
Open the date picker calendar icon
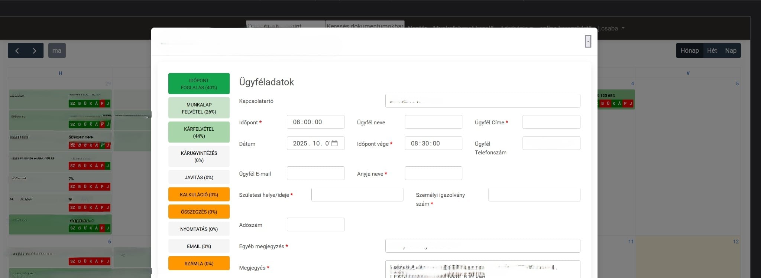pos(334,143)
